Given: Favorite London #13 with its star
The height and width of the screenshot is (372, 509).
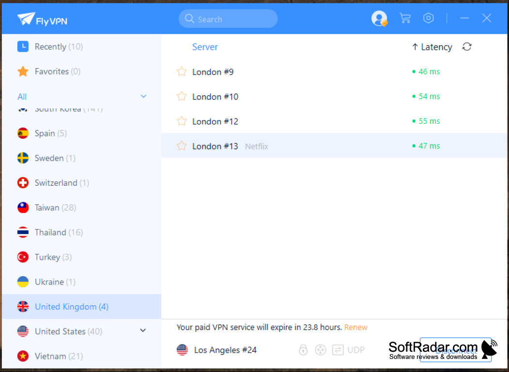Looking at the screenshot, I should click(182, 146).
